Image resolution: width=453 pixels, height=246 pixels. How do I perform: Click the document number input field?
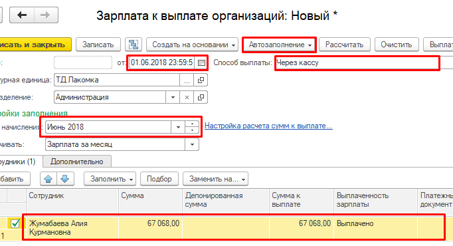click(x=83, y=62)
